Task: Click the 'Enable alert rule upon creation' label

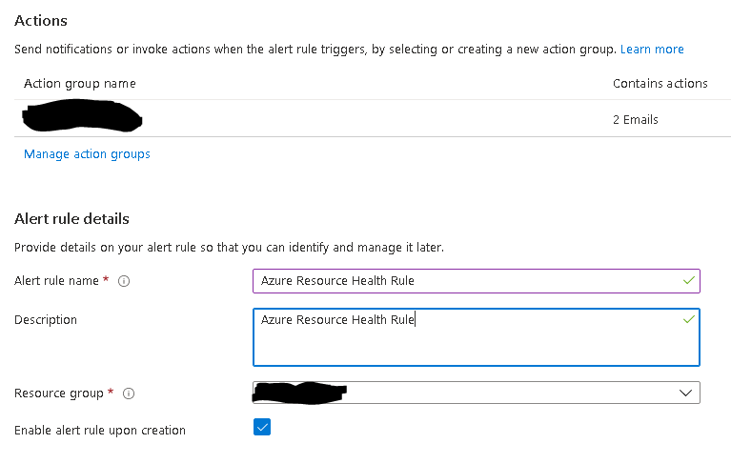Action: coord(100,431)
